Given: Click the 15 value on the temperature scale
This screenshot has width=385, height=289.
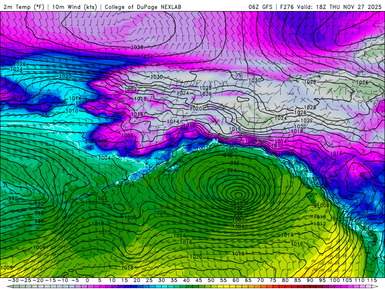Looking at the screenshot, I should pos(125,280).
